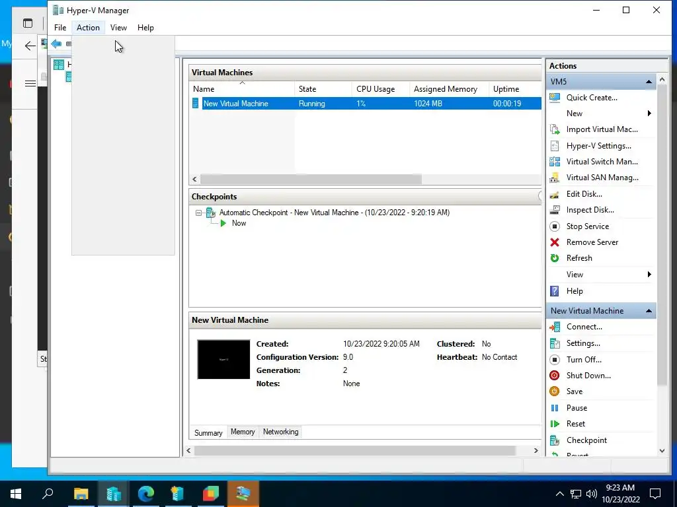
Task: Click the Stop Service icon
Action: (x=555, y=226)
